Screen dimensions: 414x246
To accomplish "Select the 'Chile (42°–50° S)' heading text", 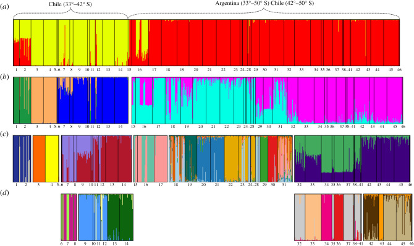I will (x=292, y=4).
